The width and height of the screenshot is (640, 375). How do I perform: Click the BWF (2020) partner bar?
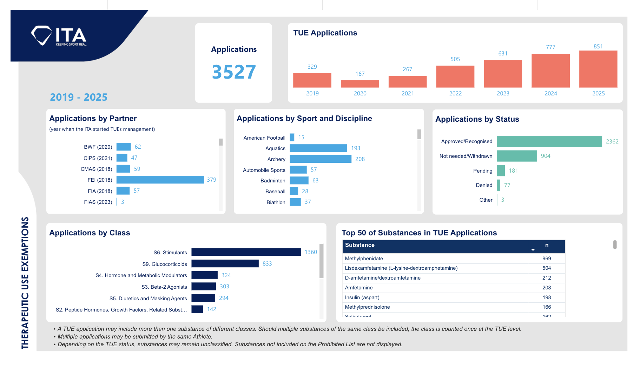coord(124,147)
